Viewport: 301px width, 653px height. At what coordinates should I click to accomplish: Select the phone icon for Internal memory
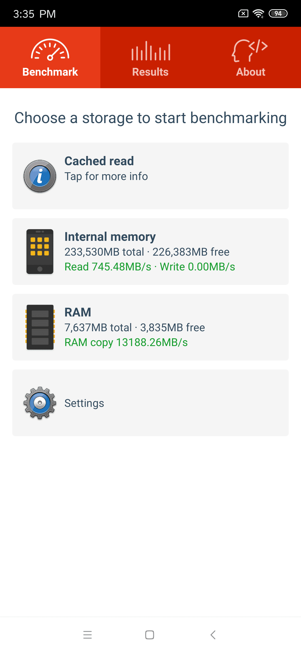click(40, 251)
